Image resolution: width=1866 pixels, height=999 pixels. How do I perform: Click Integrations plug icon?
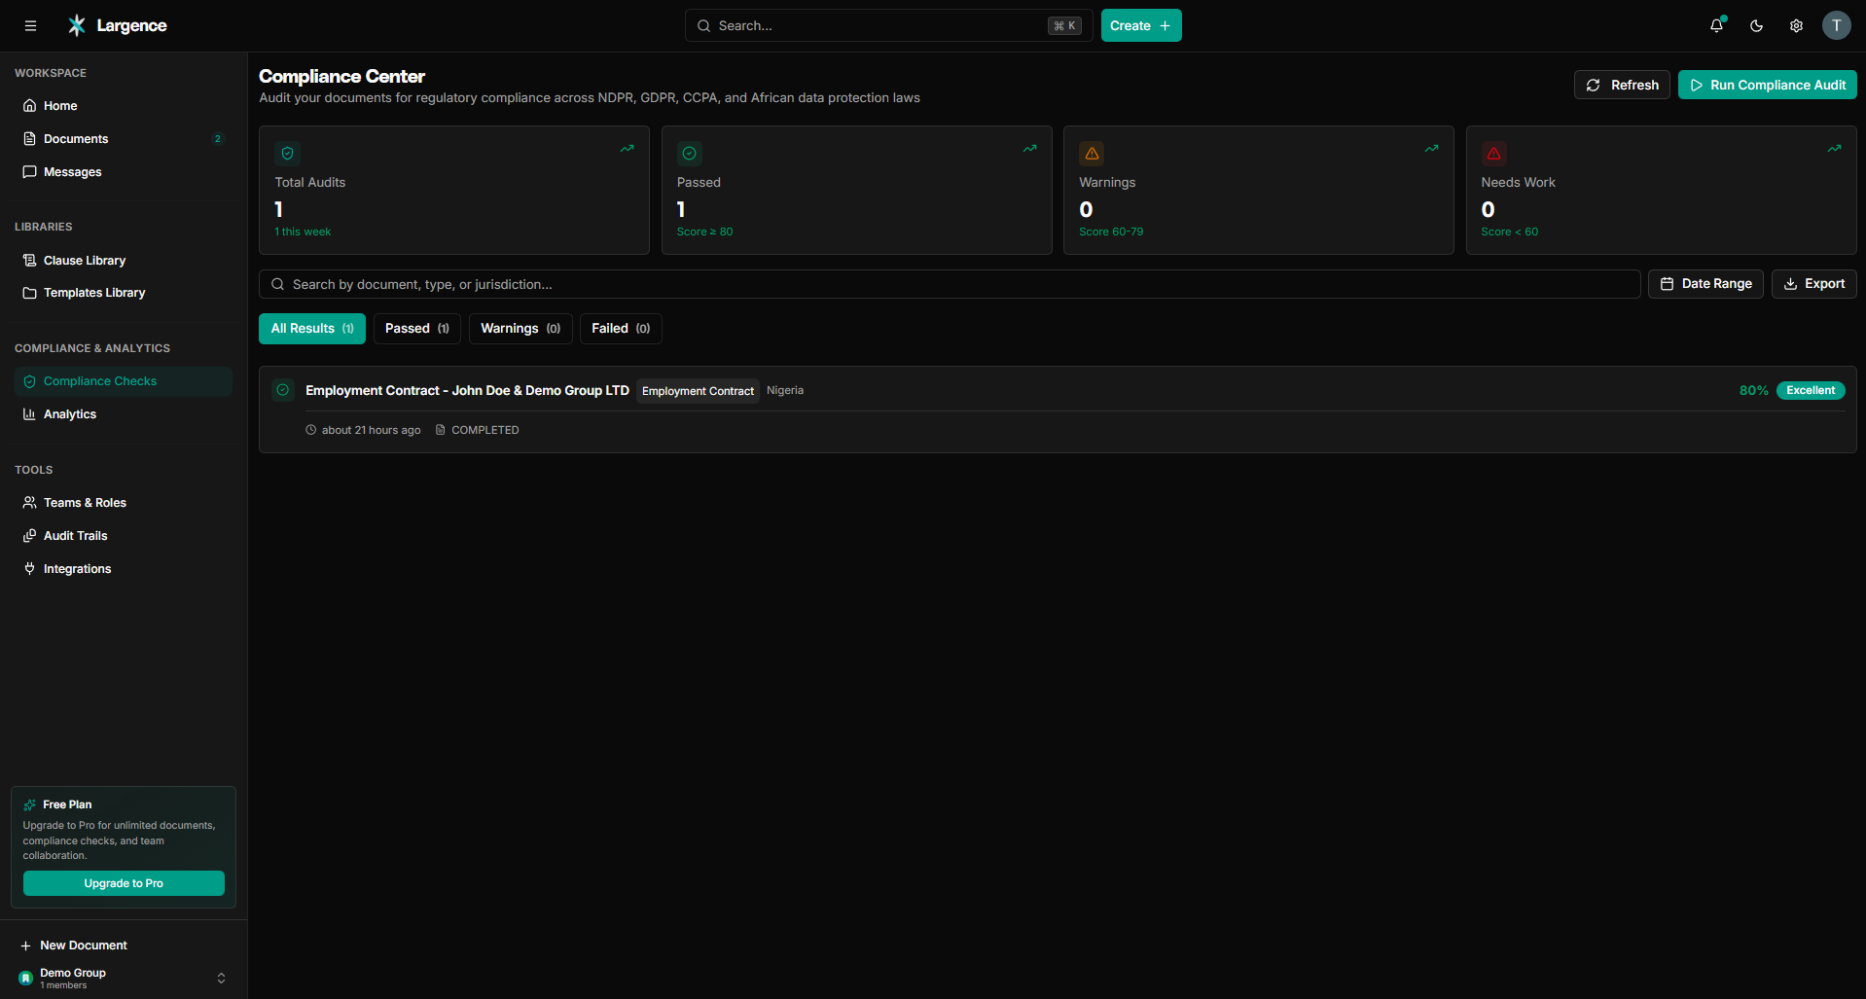click(30, 569)
